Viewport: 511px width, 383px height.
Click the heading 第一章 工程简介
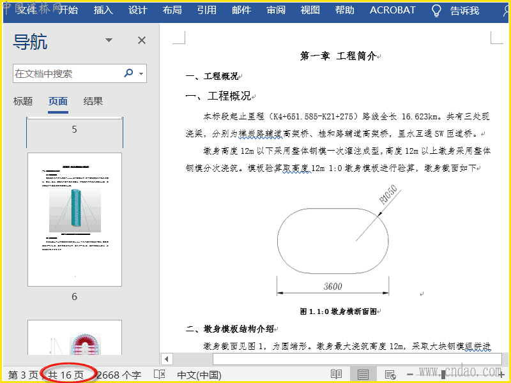pyautogui.click(x=339, y=56)
